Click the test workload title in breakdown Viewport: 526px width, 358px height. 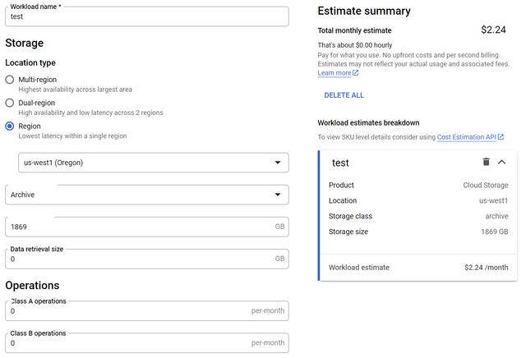(x=340, y=163)
